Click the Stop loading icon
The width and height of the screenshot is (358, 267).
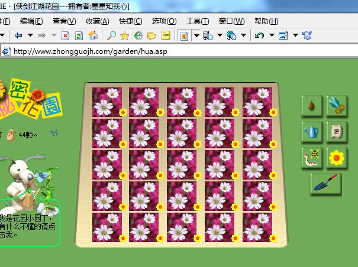click(x=66, y=35)
